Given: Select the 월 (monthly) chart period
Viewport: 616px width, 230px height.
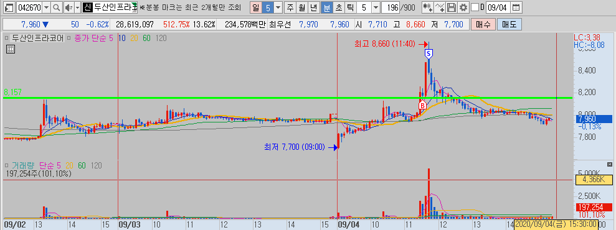Looking at the screenshot, I should (301, 7).
